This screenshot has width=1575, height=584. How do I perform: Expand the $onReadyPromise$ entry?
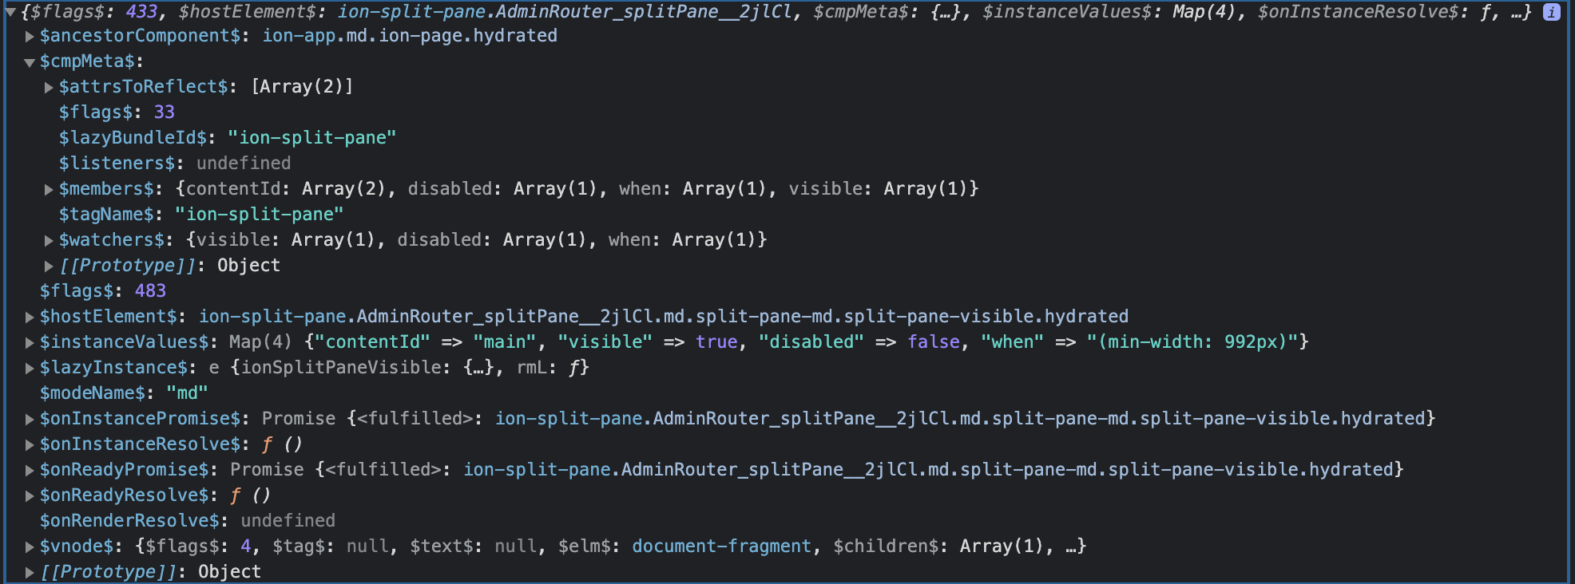pos(30,470)
